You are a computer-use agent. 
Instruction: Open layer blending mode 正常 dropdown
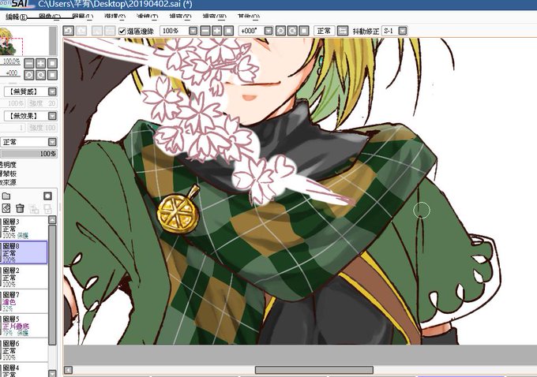coord(52,142)
